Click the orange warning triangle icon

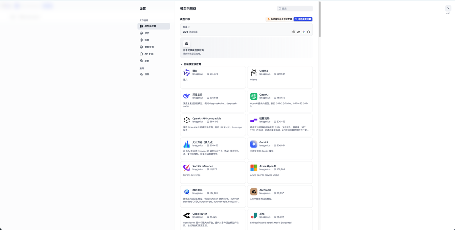268,19
